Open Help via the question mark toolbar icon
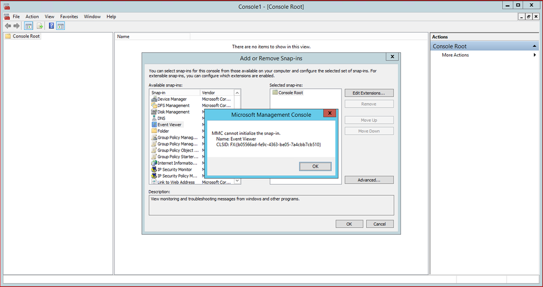 (x=51, y=26)
